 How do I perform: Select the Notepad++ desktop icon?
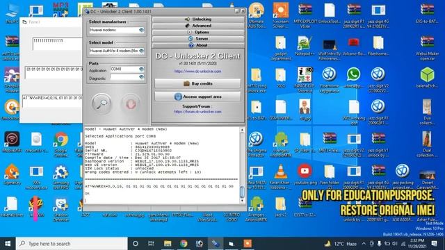305,46
